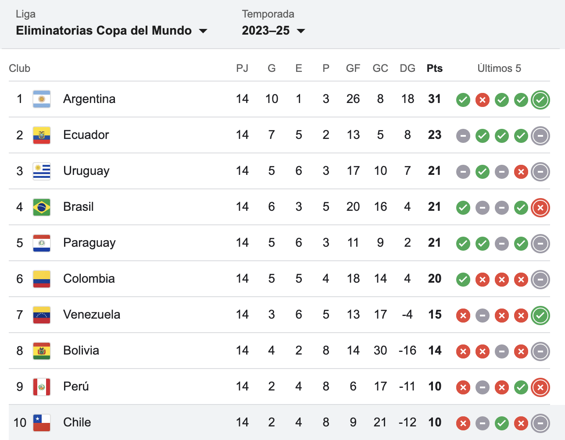This screenshot has width=565, height=440.
Task: Select the Bolivia team name
Action: (82, 350)
